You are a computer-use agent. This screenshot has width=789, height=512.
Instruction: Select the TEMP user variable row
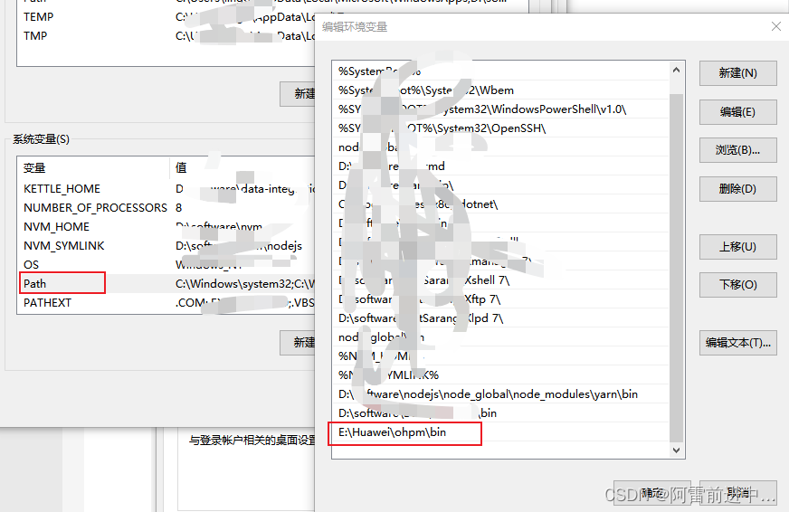tap(166, 17)
